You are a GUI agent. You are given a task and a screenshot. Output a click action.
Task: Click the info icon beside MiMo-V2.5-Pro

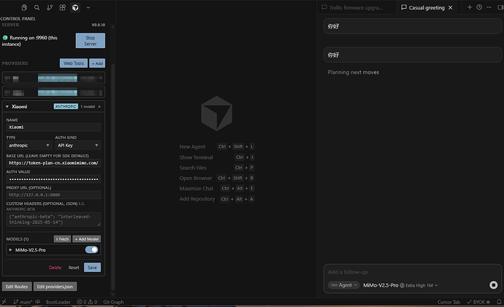pos(402,286)
